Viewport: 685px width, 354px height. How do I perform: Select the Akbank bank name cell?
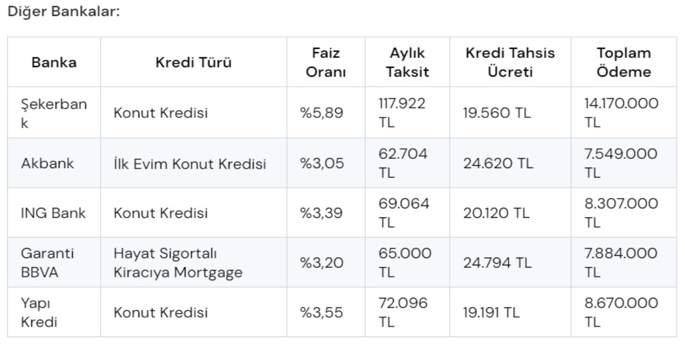point(47,163)
